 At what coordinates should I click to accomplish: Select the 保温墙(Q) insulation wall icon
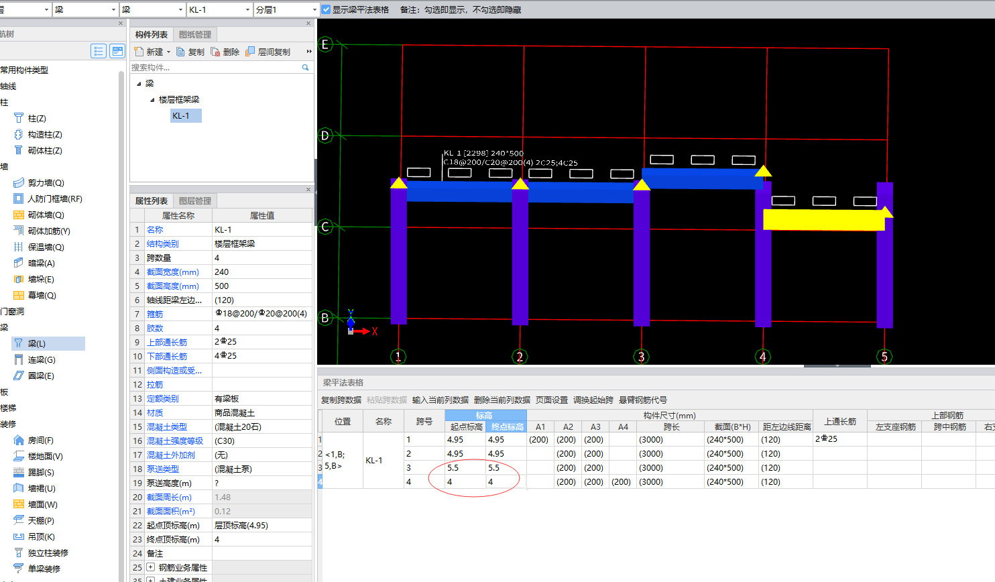(x=19, y=247)
